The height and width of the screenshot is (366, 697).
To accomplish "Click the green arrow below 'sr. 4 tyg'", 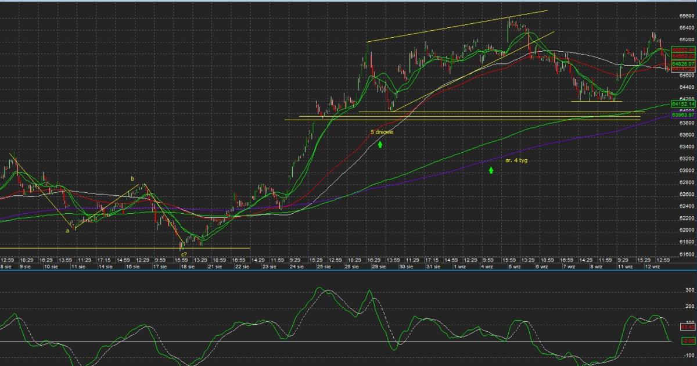I will pyautogui.click(x=491, y=170).
